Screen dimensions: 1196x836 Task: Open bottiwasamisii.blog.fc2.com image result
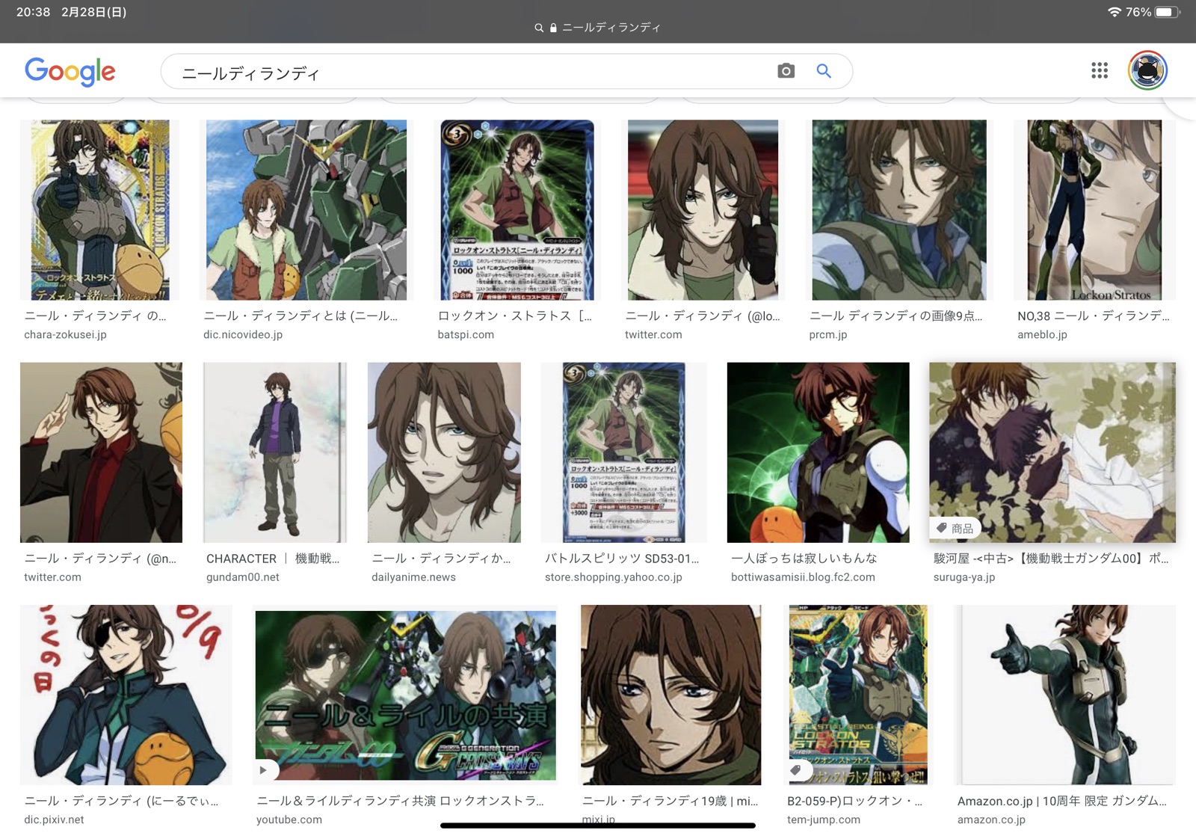click(819, 452)
